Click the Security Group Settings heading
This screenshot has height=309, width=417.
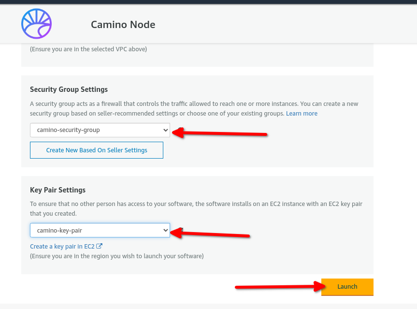pos(69,89)
